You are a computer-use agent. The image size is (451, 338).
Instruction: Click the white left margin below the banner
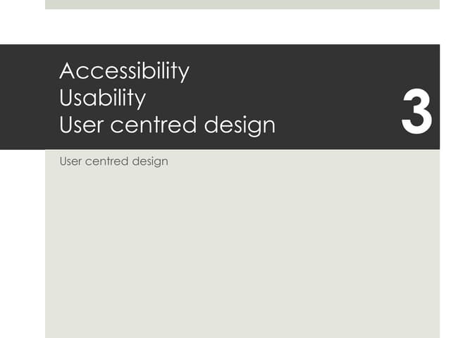(21, 243)
